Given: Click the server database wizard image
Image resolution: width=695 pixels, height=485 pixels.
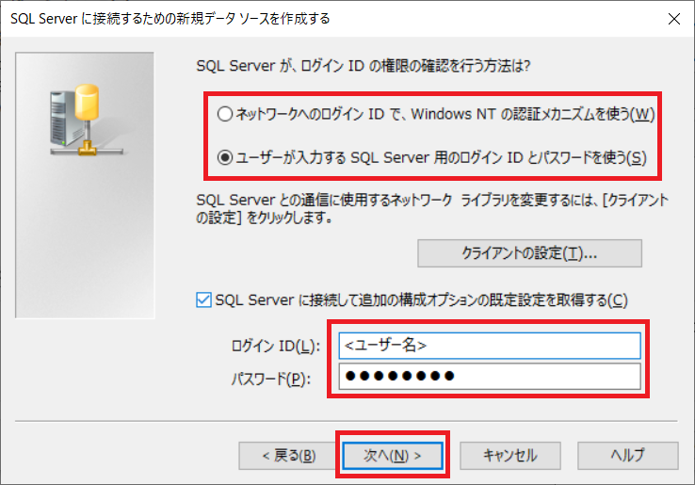Looking at the screenshot, I should click(85, 185).
